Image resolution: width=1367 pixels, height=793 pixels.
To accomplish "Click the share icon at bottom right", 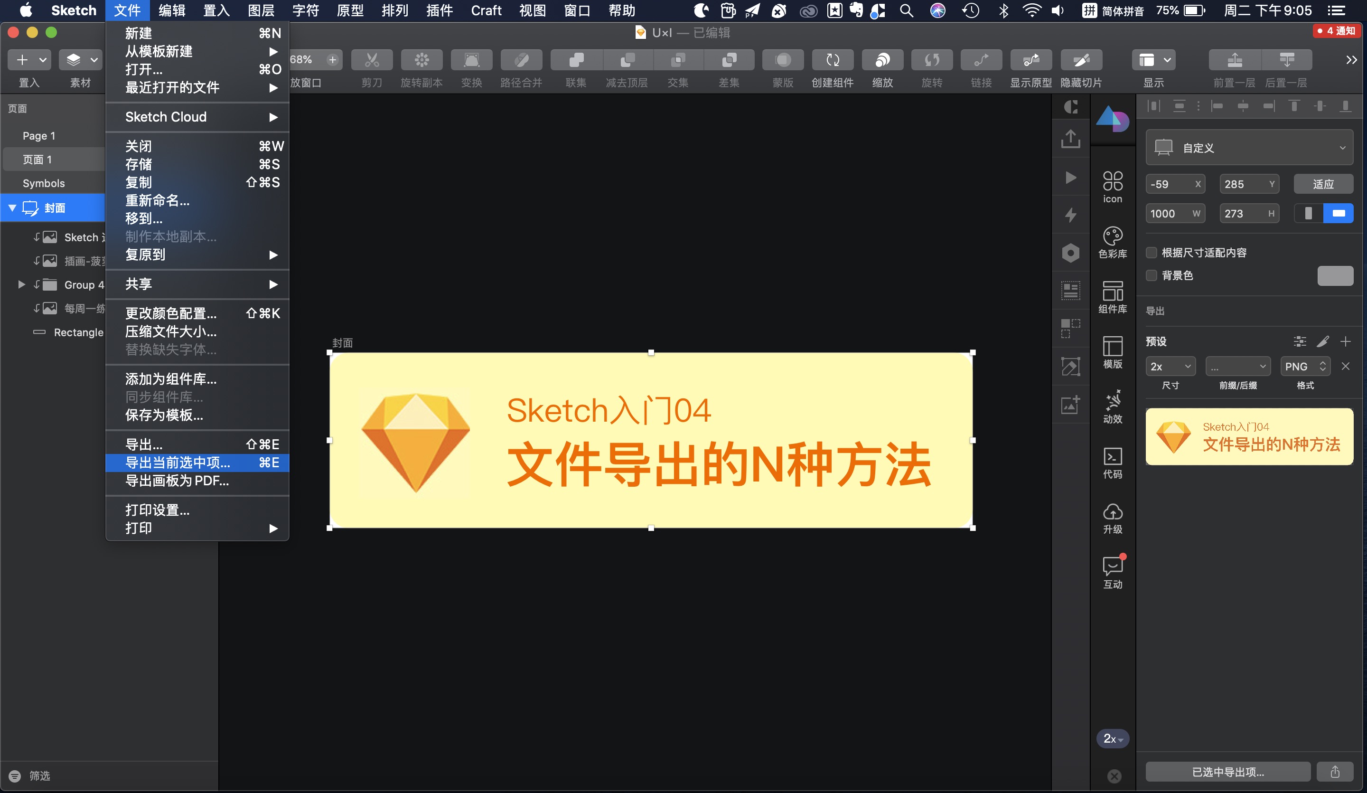I will [1335, 771].
